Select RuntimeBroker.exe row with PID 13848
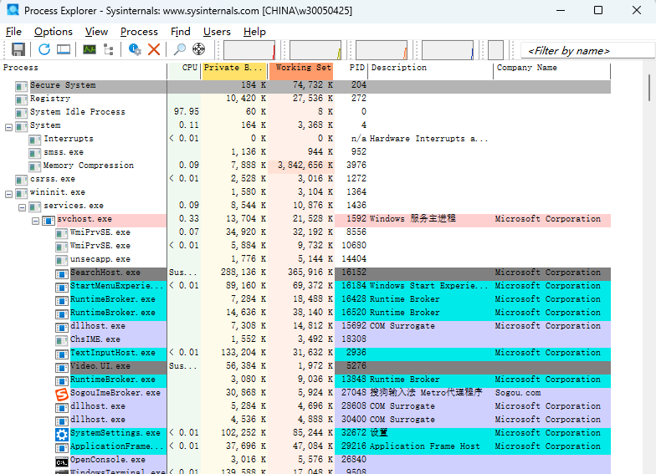656x474 pixels. [x=305, y=380]
